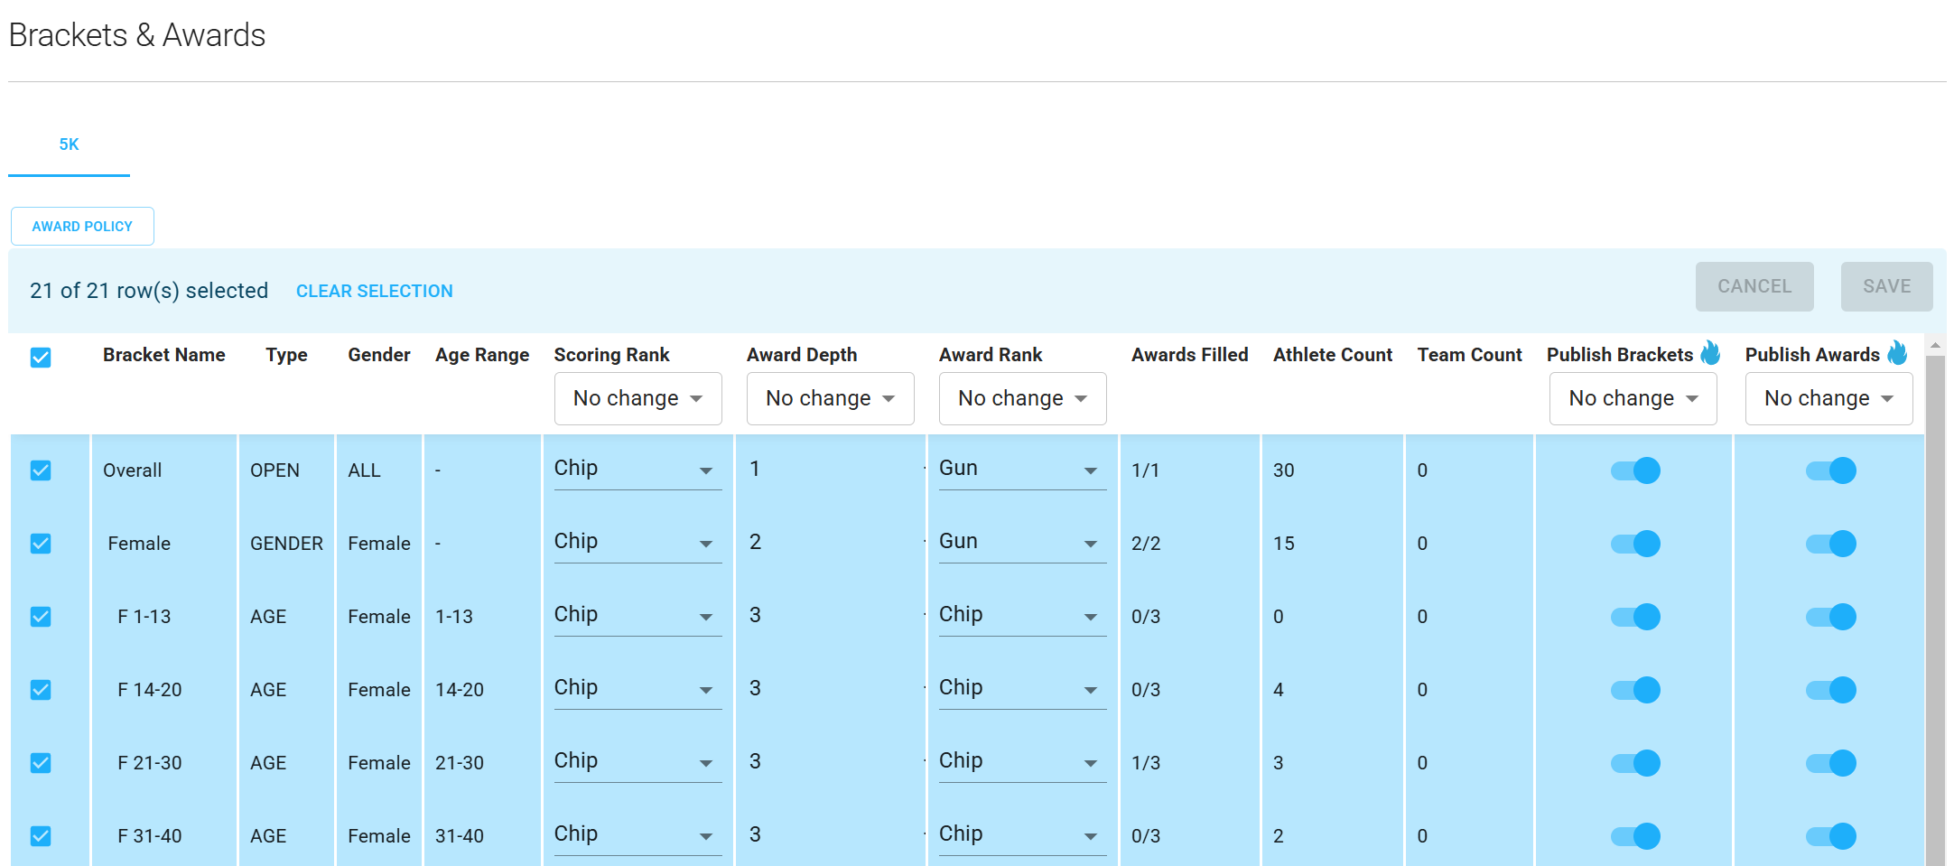
Task: Toggle Publish Brackets for F 14-20
Action: tap(1635, 690)
